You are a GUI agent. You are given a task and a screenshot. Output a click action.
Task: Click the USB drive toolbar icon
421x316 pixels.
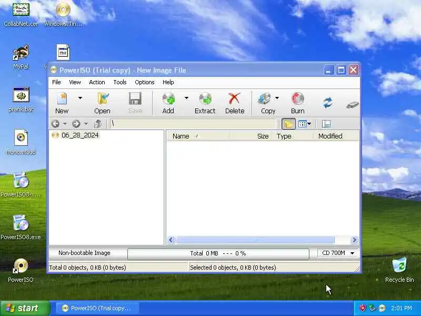tap(352, 105)
